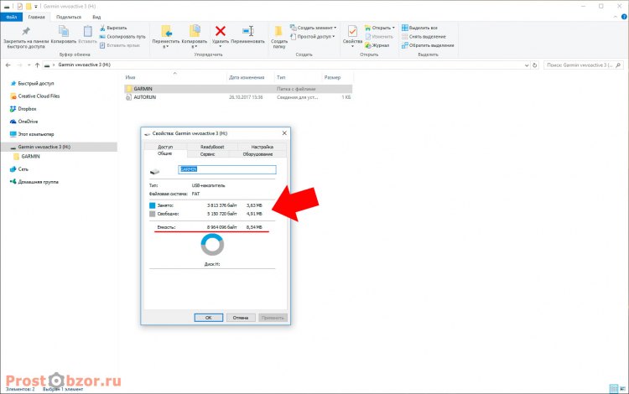The width and height of the screenshot is (629, 394).
Task: Collapse the ribbon with the chevron
Action: (616, 17)
